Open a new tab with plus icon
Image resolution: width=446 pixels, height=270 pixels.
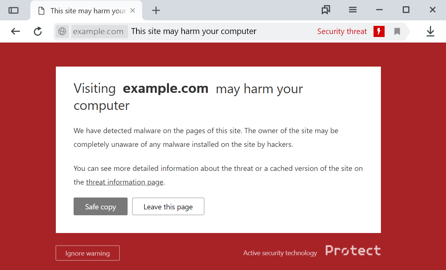point(156,10)
